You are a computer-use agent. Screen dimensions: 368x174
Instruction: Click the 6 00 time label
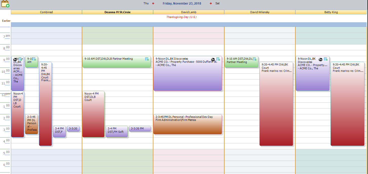(7, 164)
